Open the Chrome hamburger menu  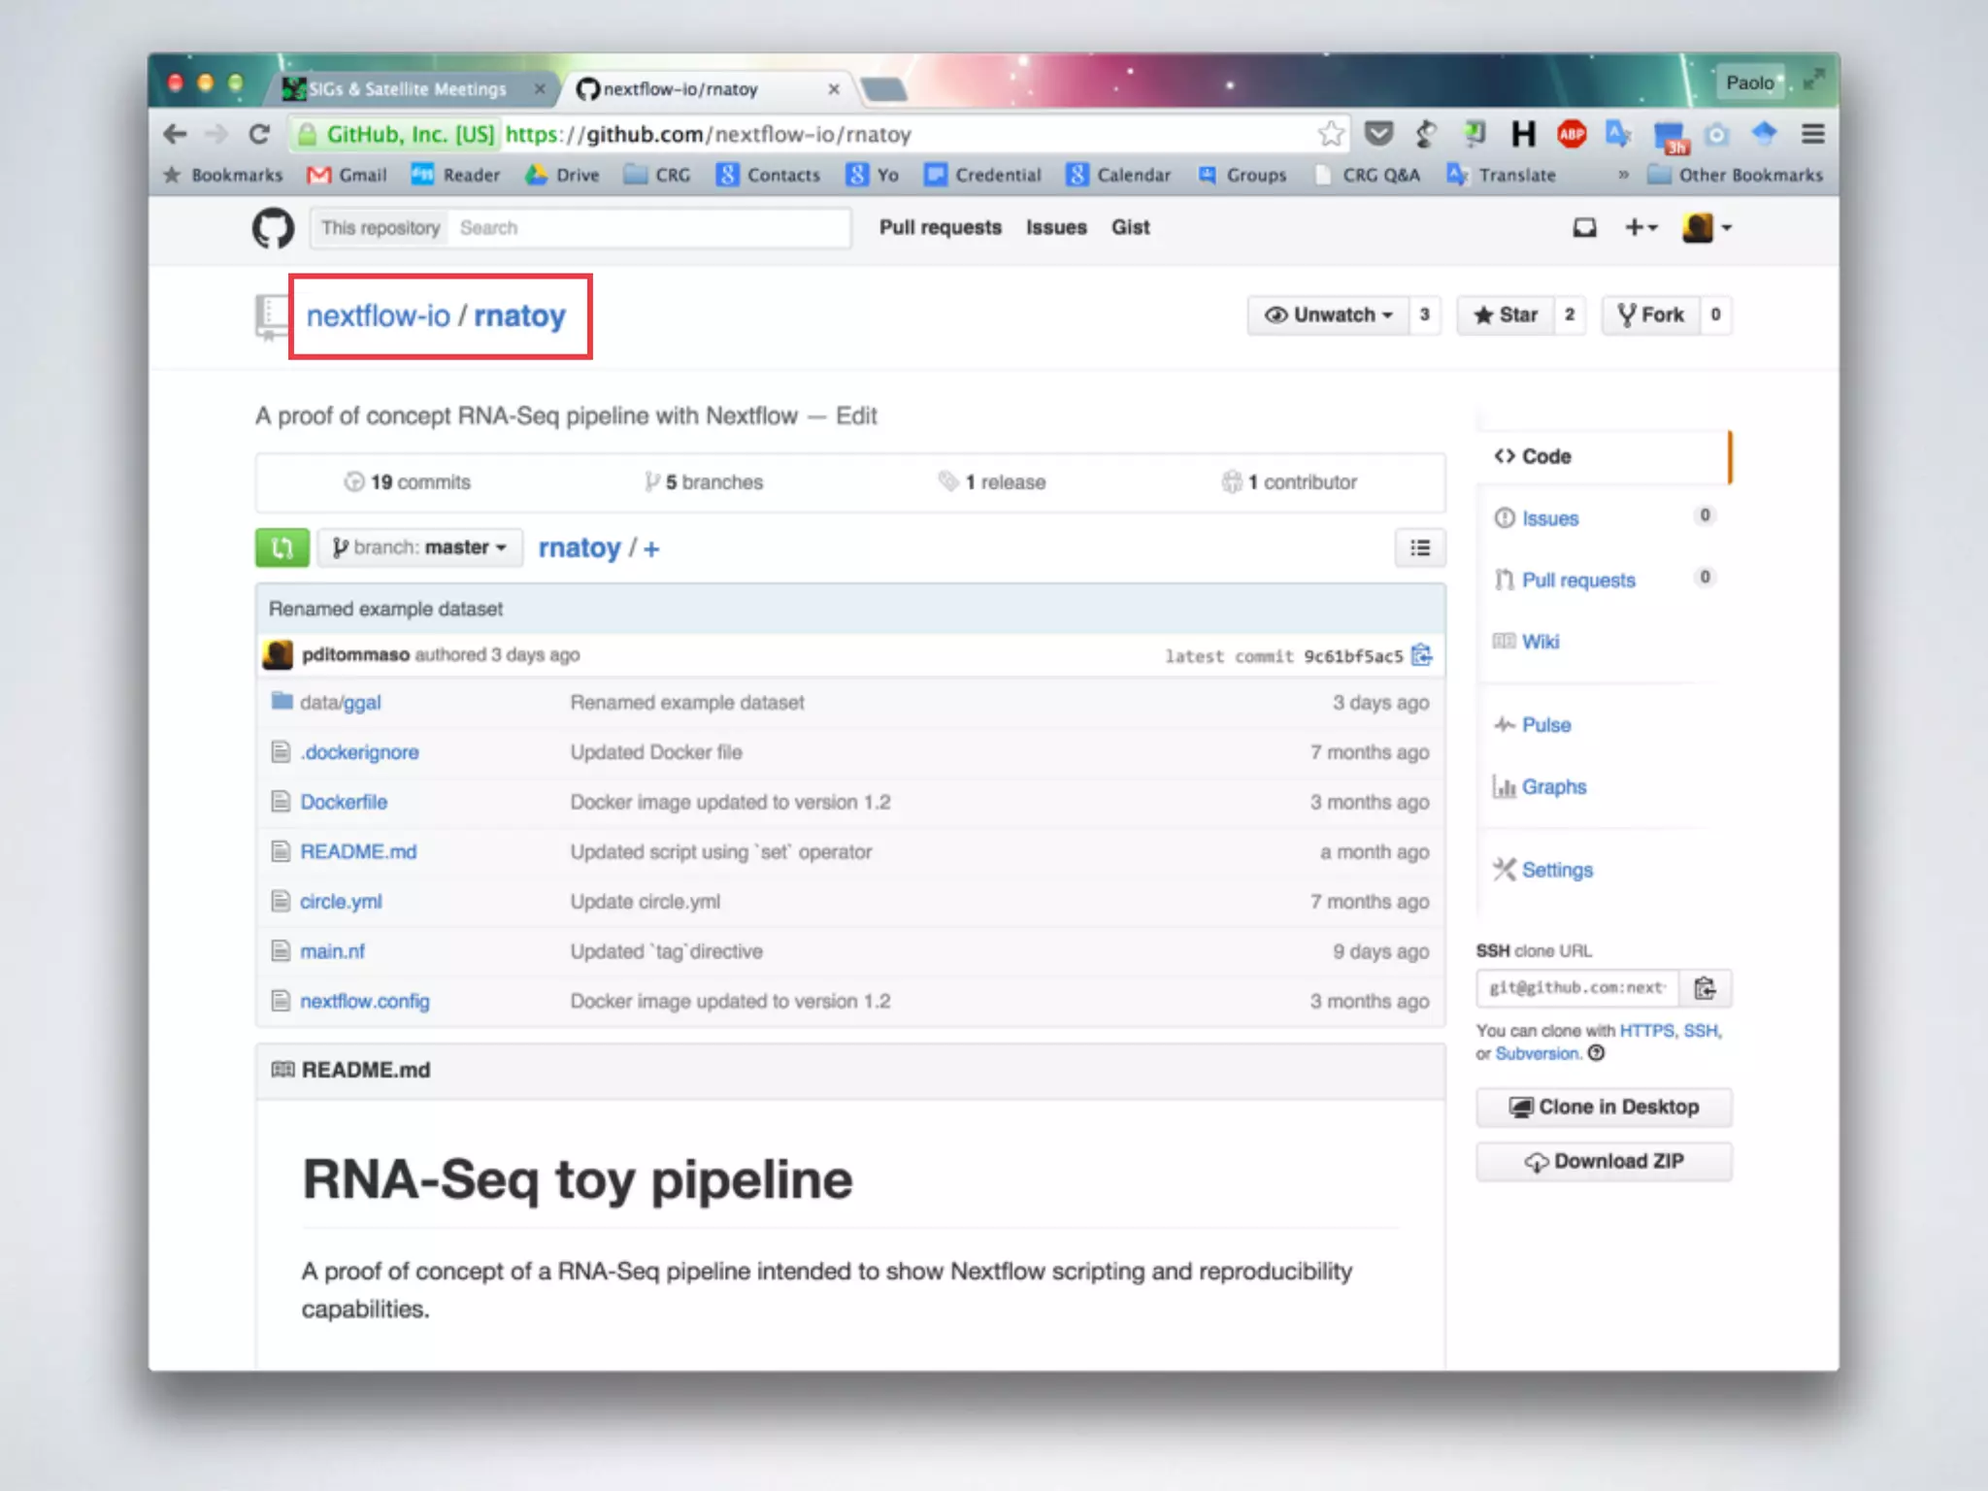(x=1812, y=134)
